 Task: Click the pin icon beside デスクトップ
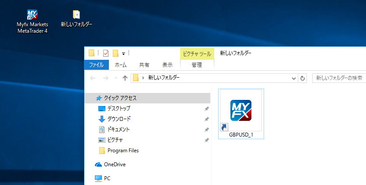[206, 109]
